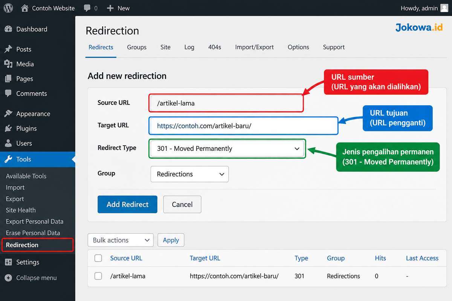This screenshot has width=452, height=301.
Task: Switch to the Log tab
Action: (x=189, y=47)
